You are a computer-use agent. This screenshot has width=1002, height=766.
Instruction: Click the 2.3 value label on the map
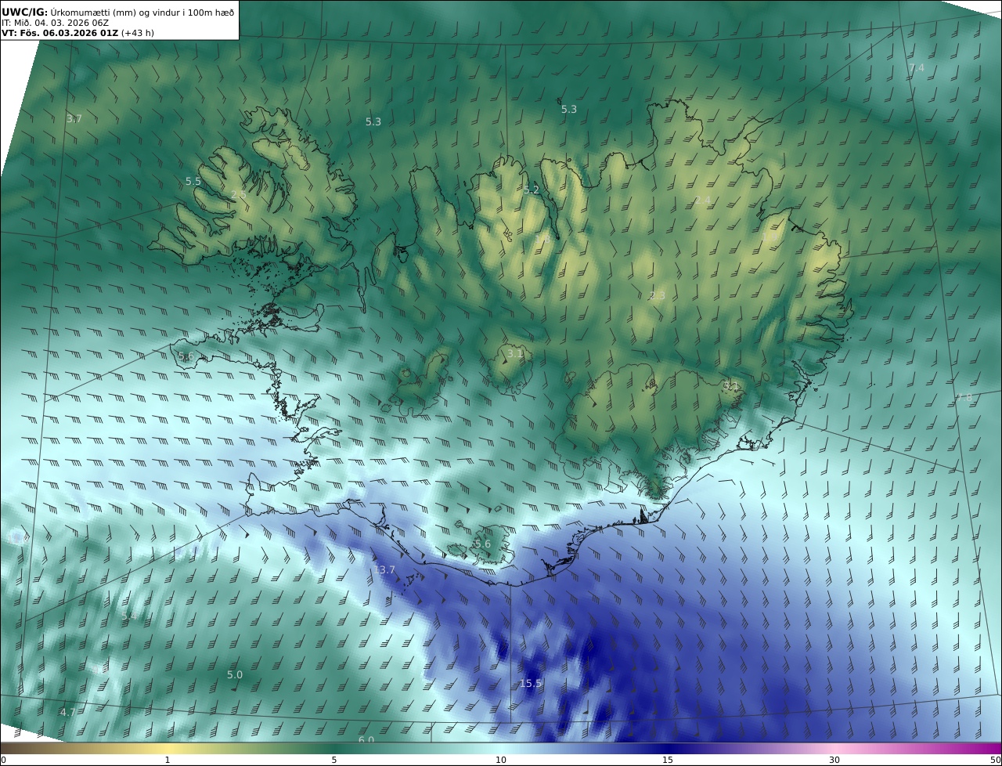pyautogui.click(x=658, y=296)
